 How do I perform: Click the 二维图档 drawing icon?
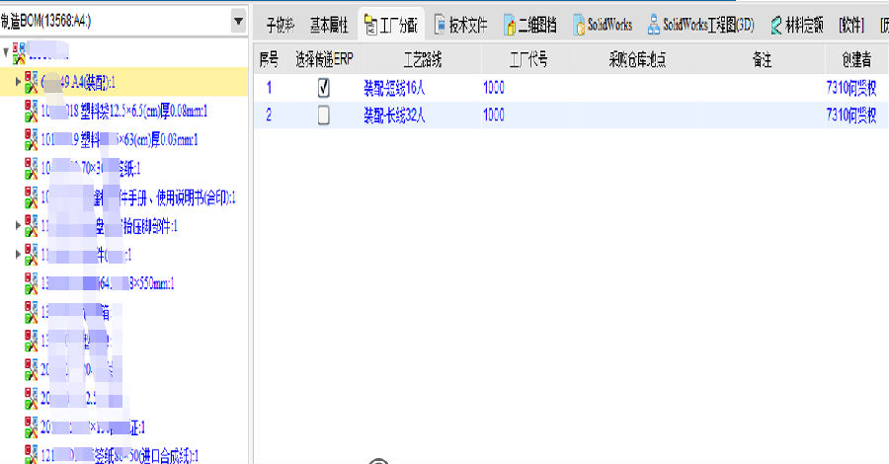[509, 25]
